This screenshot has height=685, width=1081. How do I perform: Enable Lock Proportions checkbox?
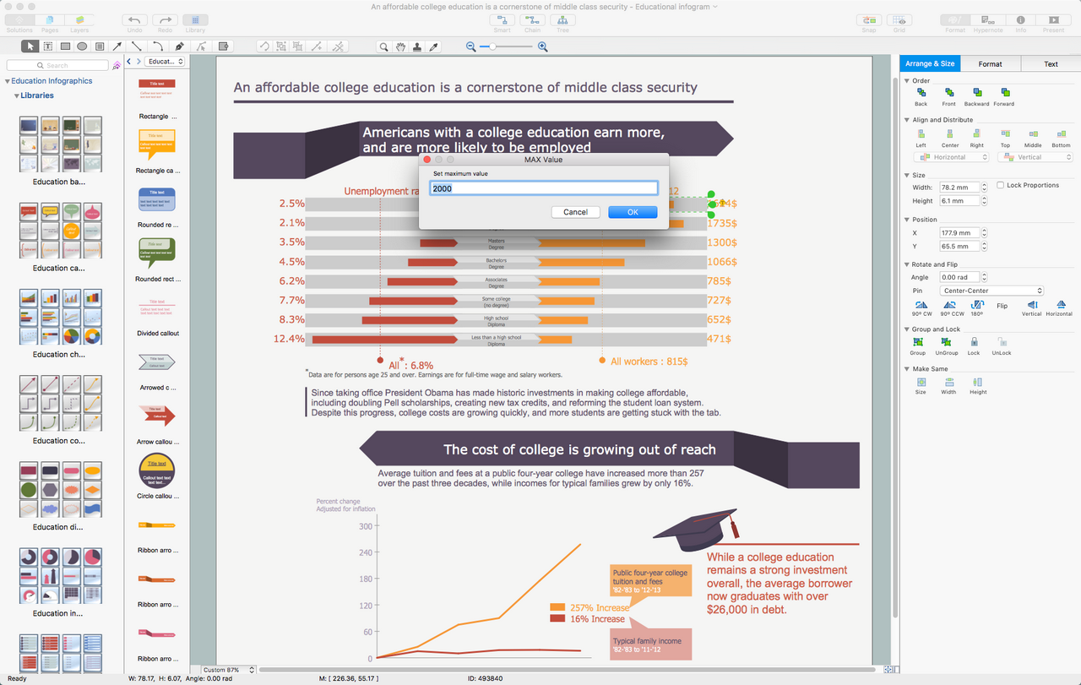pos(1001,185)
